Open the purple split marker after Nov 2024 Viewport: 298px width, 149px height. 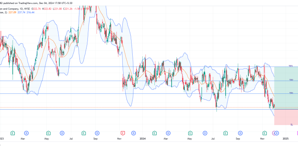pos(274,133)
